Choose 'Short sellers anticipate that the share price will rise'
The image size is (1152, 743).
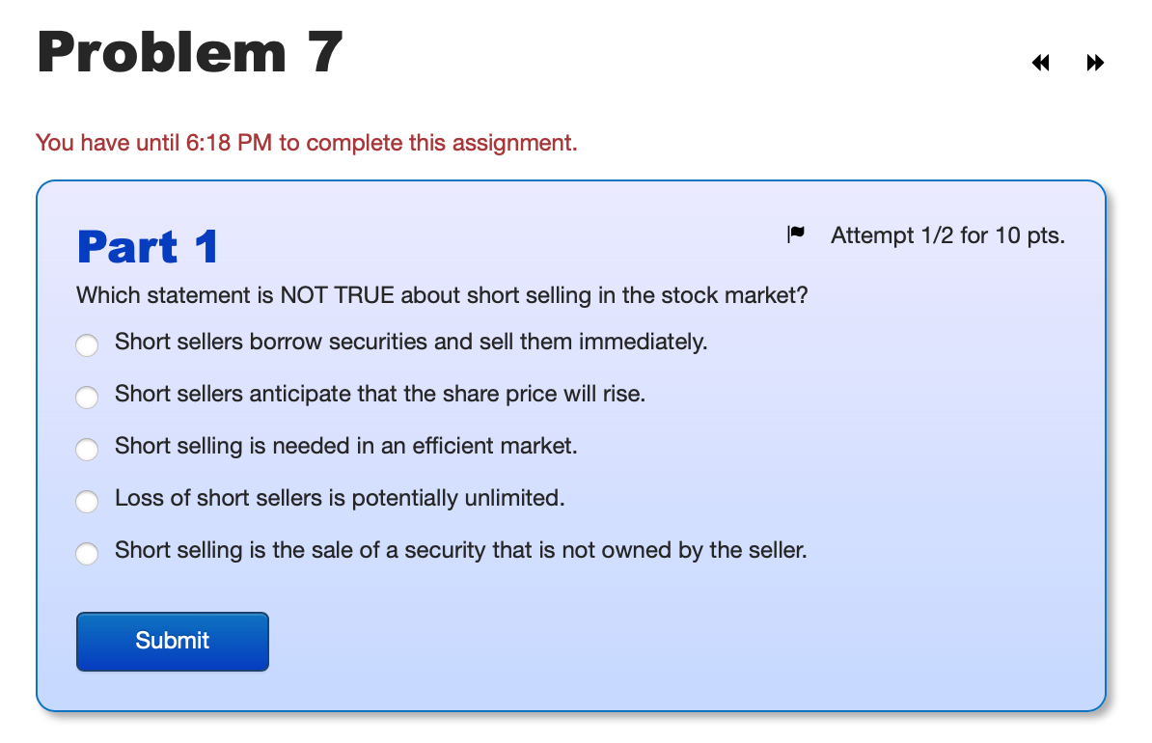click(x=87, y=397)
